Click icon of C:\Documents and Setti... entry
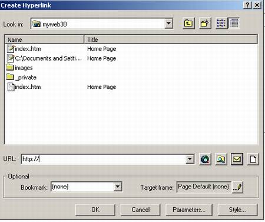The image size is (265, 222). click(11, 58)
